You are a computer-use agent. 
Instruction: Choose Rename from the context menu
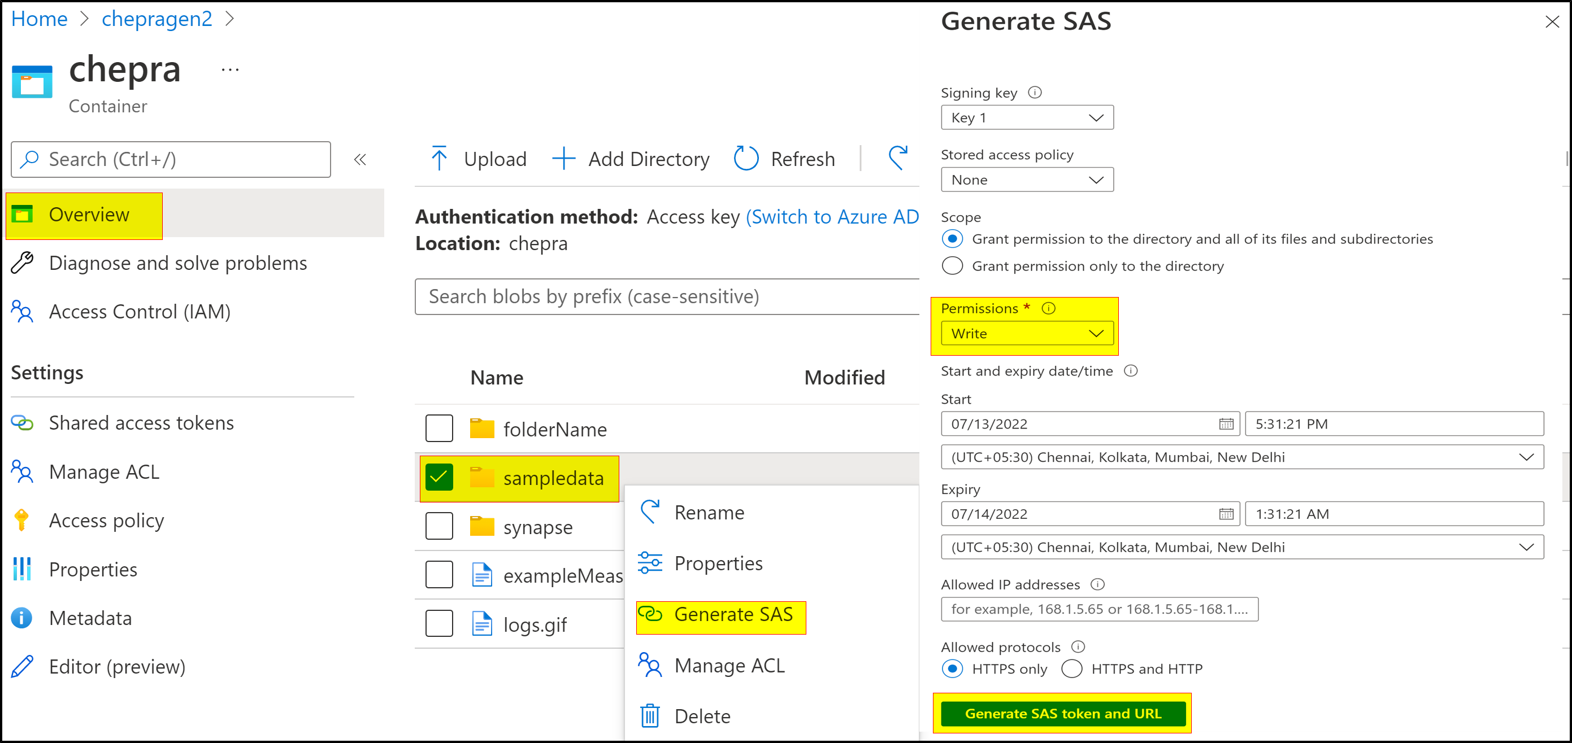point(771,512)
